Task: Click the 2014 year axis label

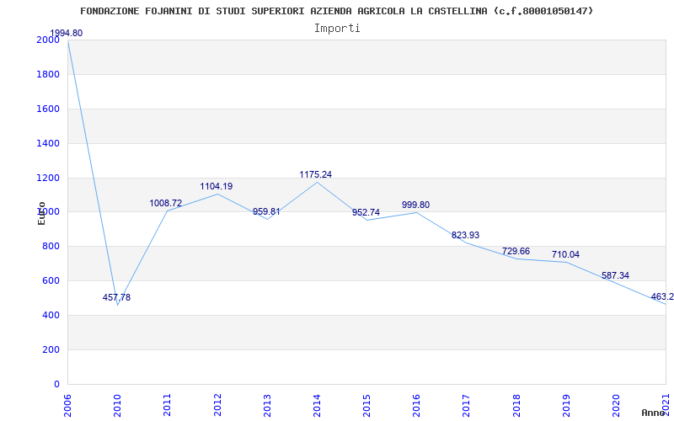Action: (318, 405)
